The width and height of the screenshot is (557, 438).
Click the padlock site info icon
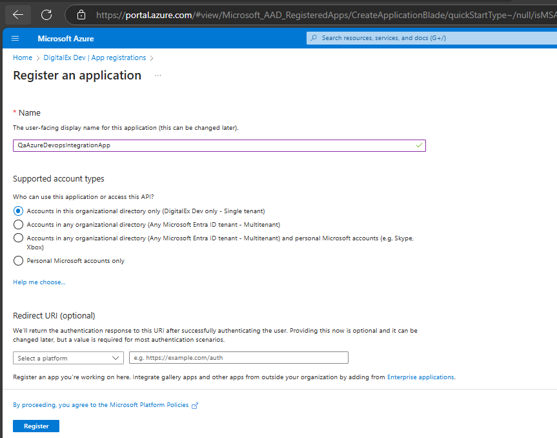tap(81, 14)
